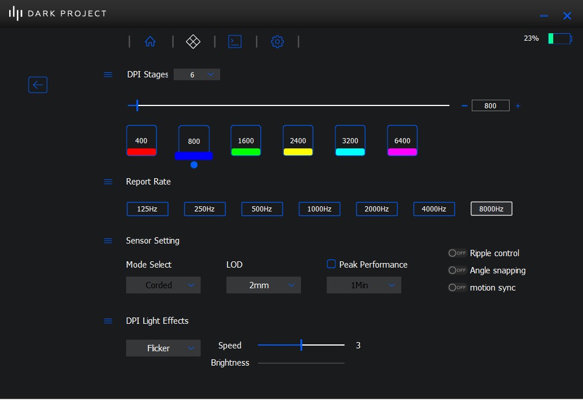Select the 3200 DPI stage

pyautogui.click(x=350, y=140)
